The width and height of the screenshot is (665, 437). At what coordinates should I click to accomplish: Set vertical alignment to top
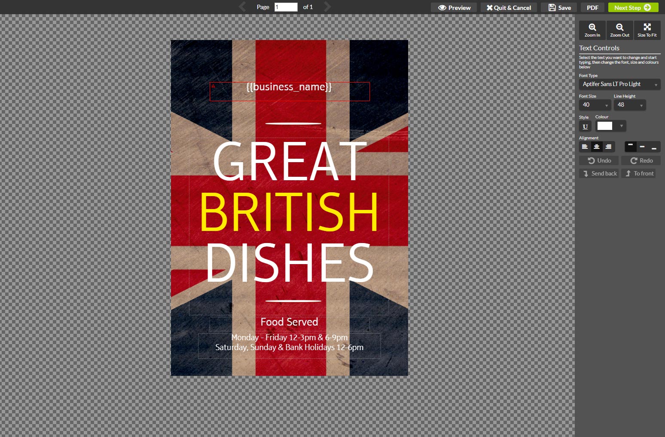(630, 147)
